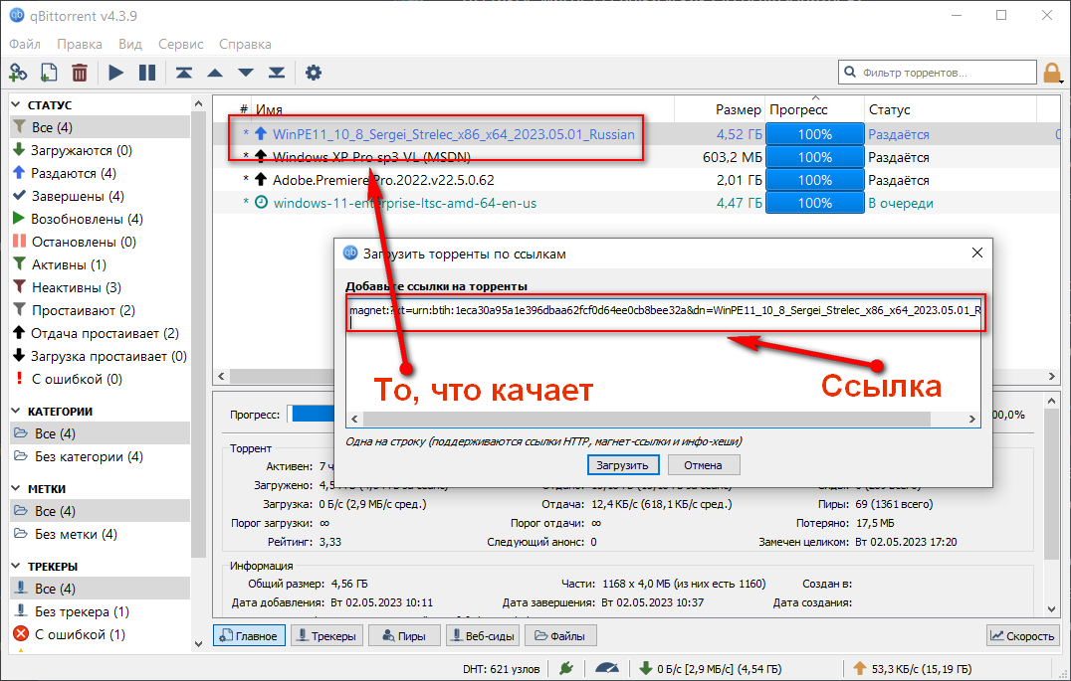Screen dimensions: 1071x681
Task: Click the sidebar scroll down arrow
Action: (x=199, y=643)
